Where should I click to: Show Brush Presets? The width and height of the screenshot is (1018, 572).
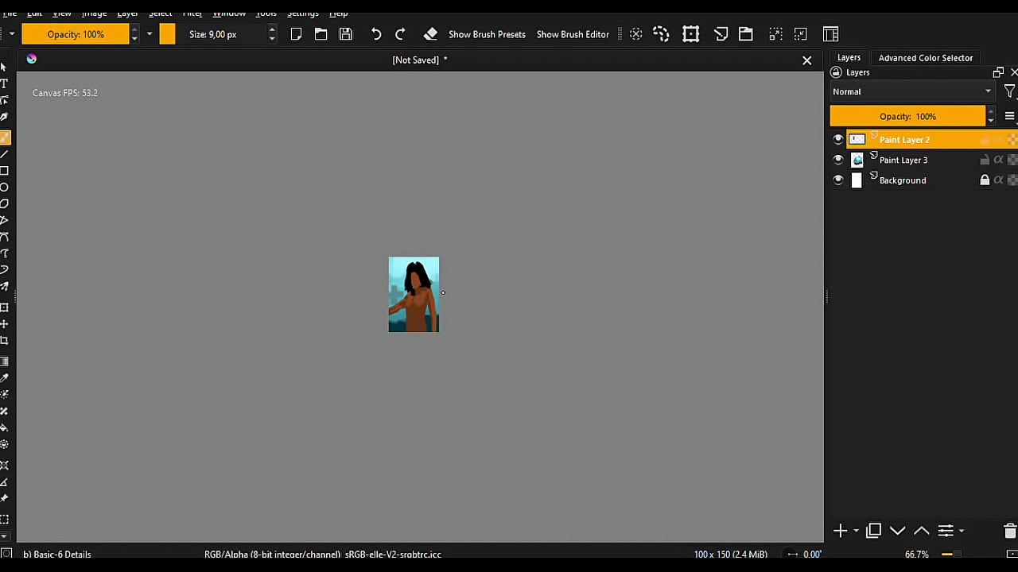click(x=487, y=34)
